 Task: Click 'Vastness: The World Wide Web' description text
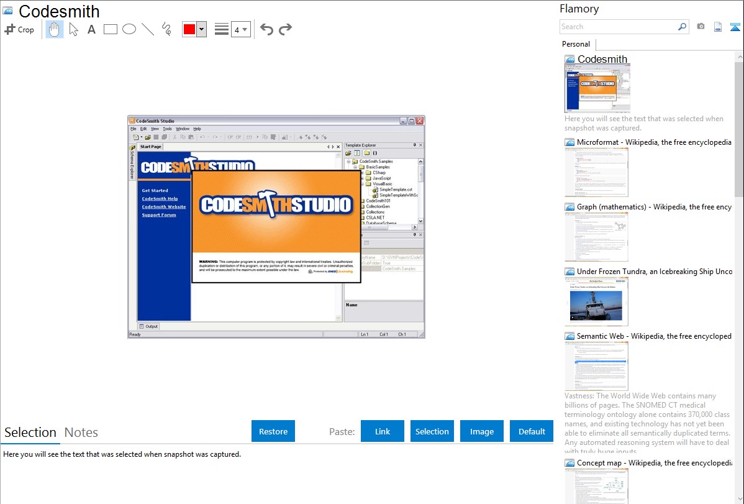point(647,423)
